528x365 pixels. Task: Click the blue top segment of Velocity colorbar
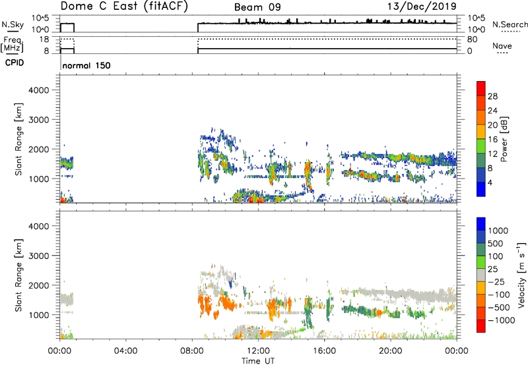pos(481,224)
